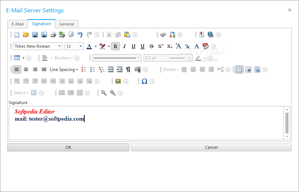
Task: Confirm settings with OK
Action: coord(68,147)
